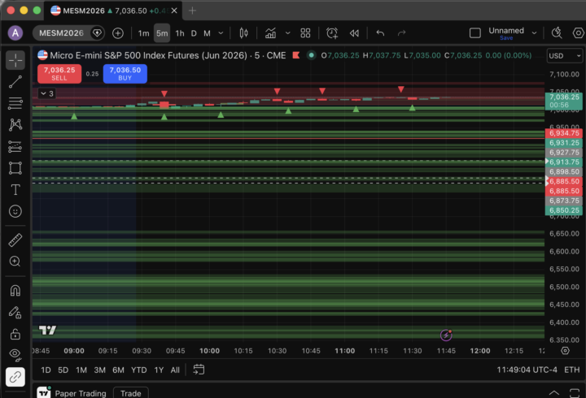Open user profile avatar menu
Screen dimensions: 586x398
[x=15, y=33]
